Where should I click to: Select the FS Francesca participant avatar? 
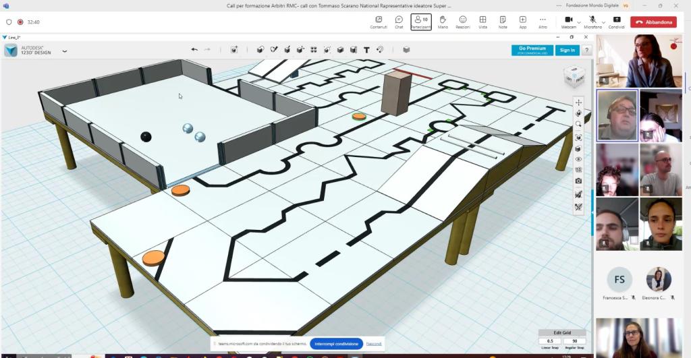click(x=619, y=279)
